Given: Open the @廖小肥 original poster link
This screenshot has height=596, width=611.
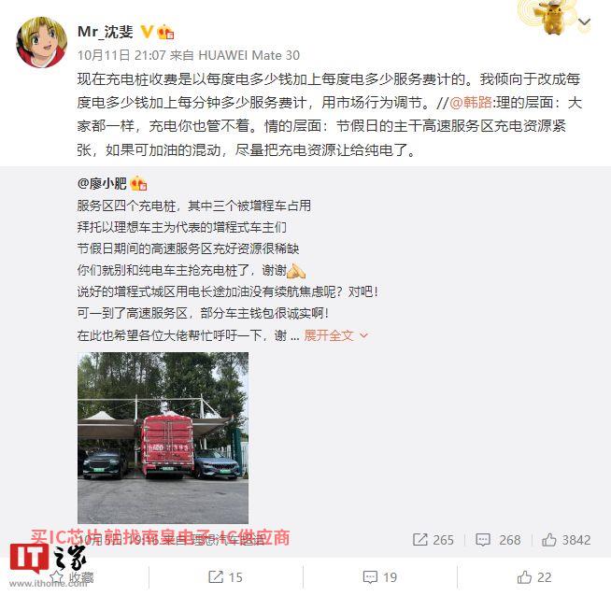Looking at the screenshot, I should [x=102, y=183].
